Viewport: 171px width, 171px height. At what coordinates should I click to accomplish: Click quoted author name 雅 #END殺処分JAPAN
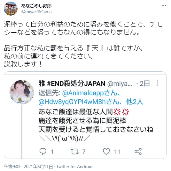point(72,83)
